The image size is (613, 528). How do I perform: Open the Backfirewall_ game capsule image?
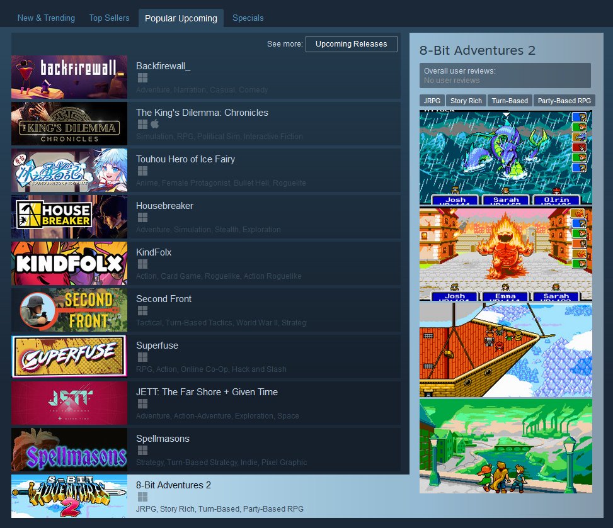69,77
